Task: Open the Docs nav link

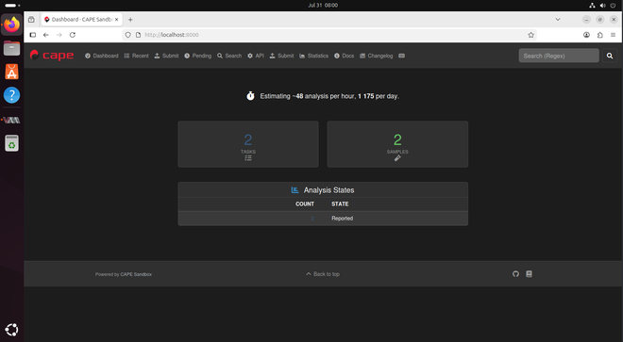Action: (x=345, y=56)
